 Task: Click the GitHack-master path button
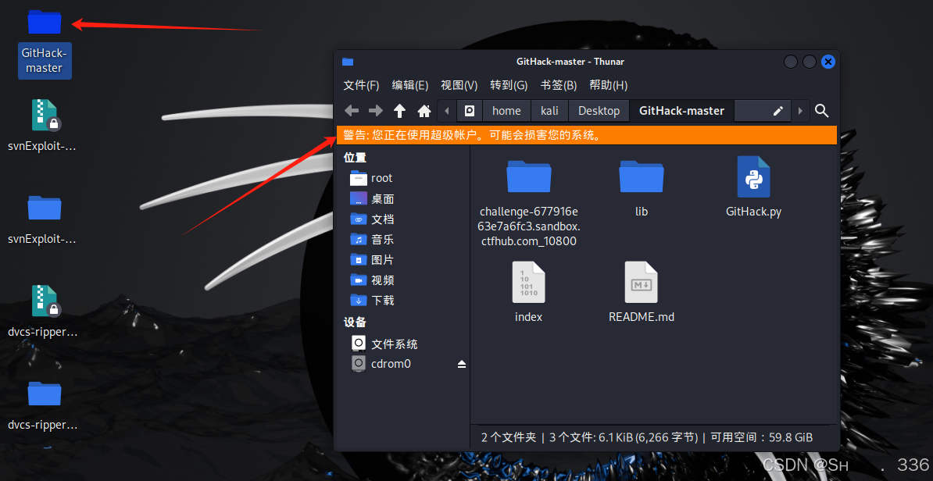pyautogui.click(x=681, y=111)
